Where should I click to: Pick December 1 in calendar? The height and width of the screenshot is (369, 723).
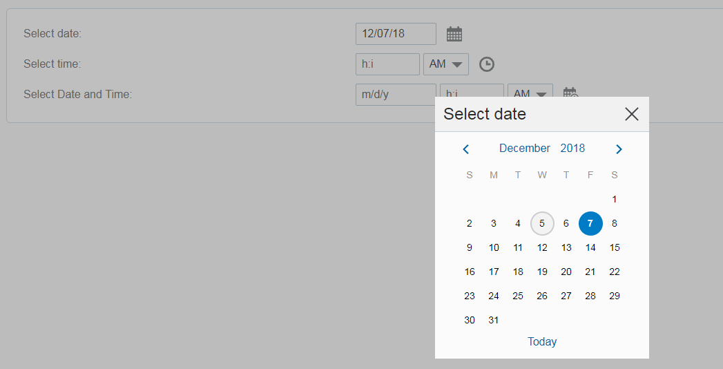[615, 199]
